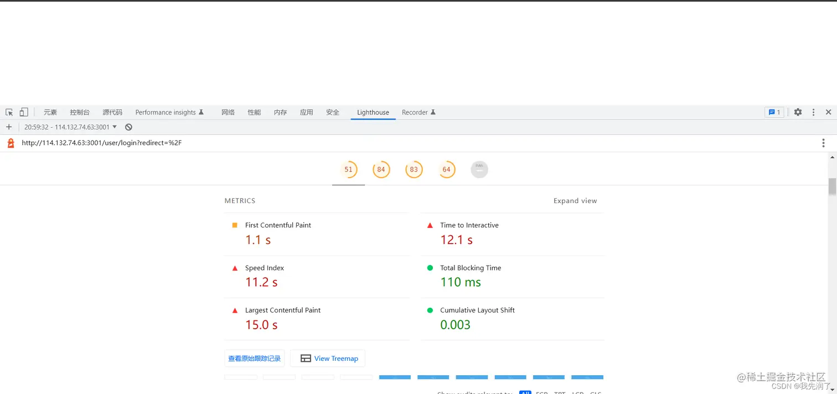The width and height of the screenshot is (837, 394).
Task: Click the Cumulative Layout Shift value 0.003
Action: pos(455,325)
